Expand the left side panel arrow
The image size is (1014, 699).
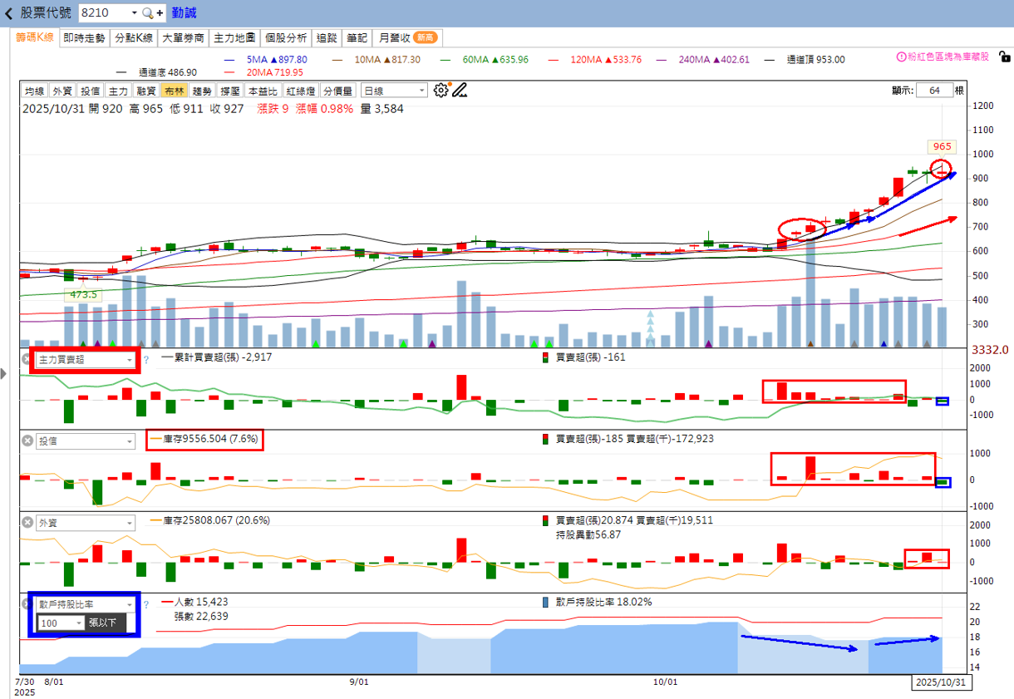coord(3,374)
